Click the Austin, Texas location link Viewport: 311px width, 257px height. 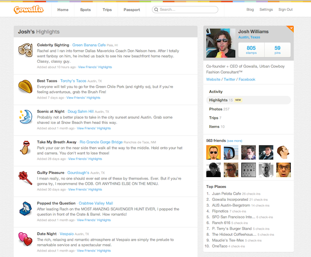point(249,37)
